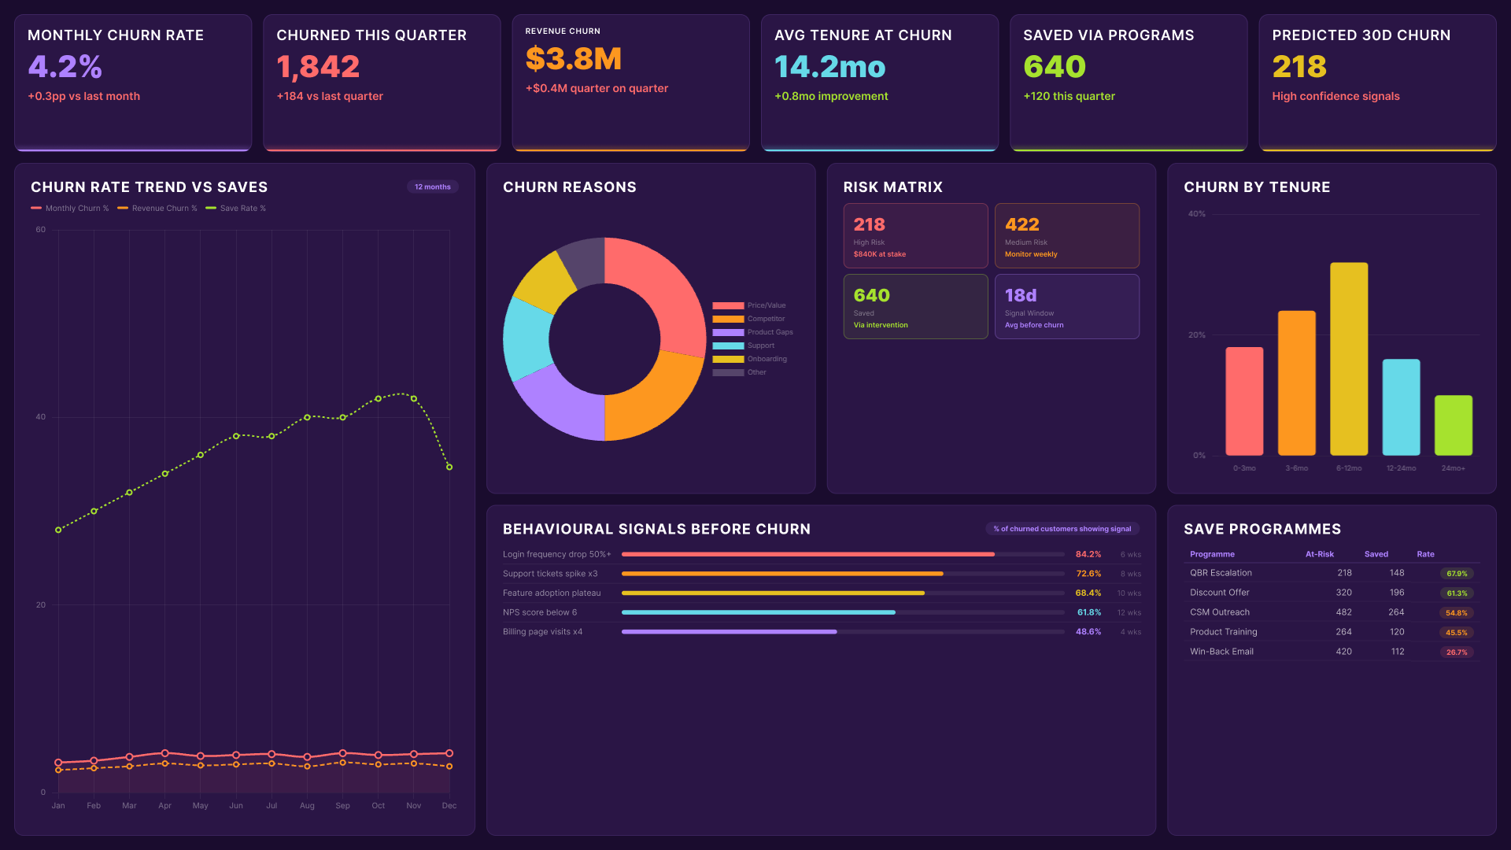
Task: Select the 218 High Risk tile
Action: point(915,236)
